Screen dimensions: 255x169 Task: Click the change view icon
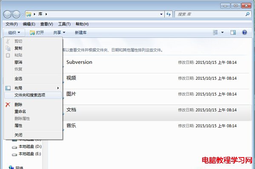(215, 32)
